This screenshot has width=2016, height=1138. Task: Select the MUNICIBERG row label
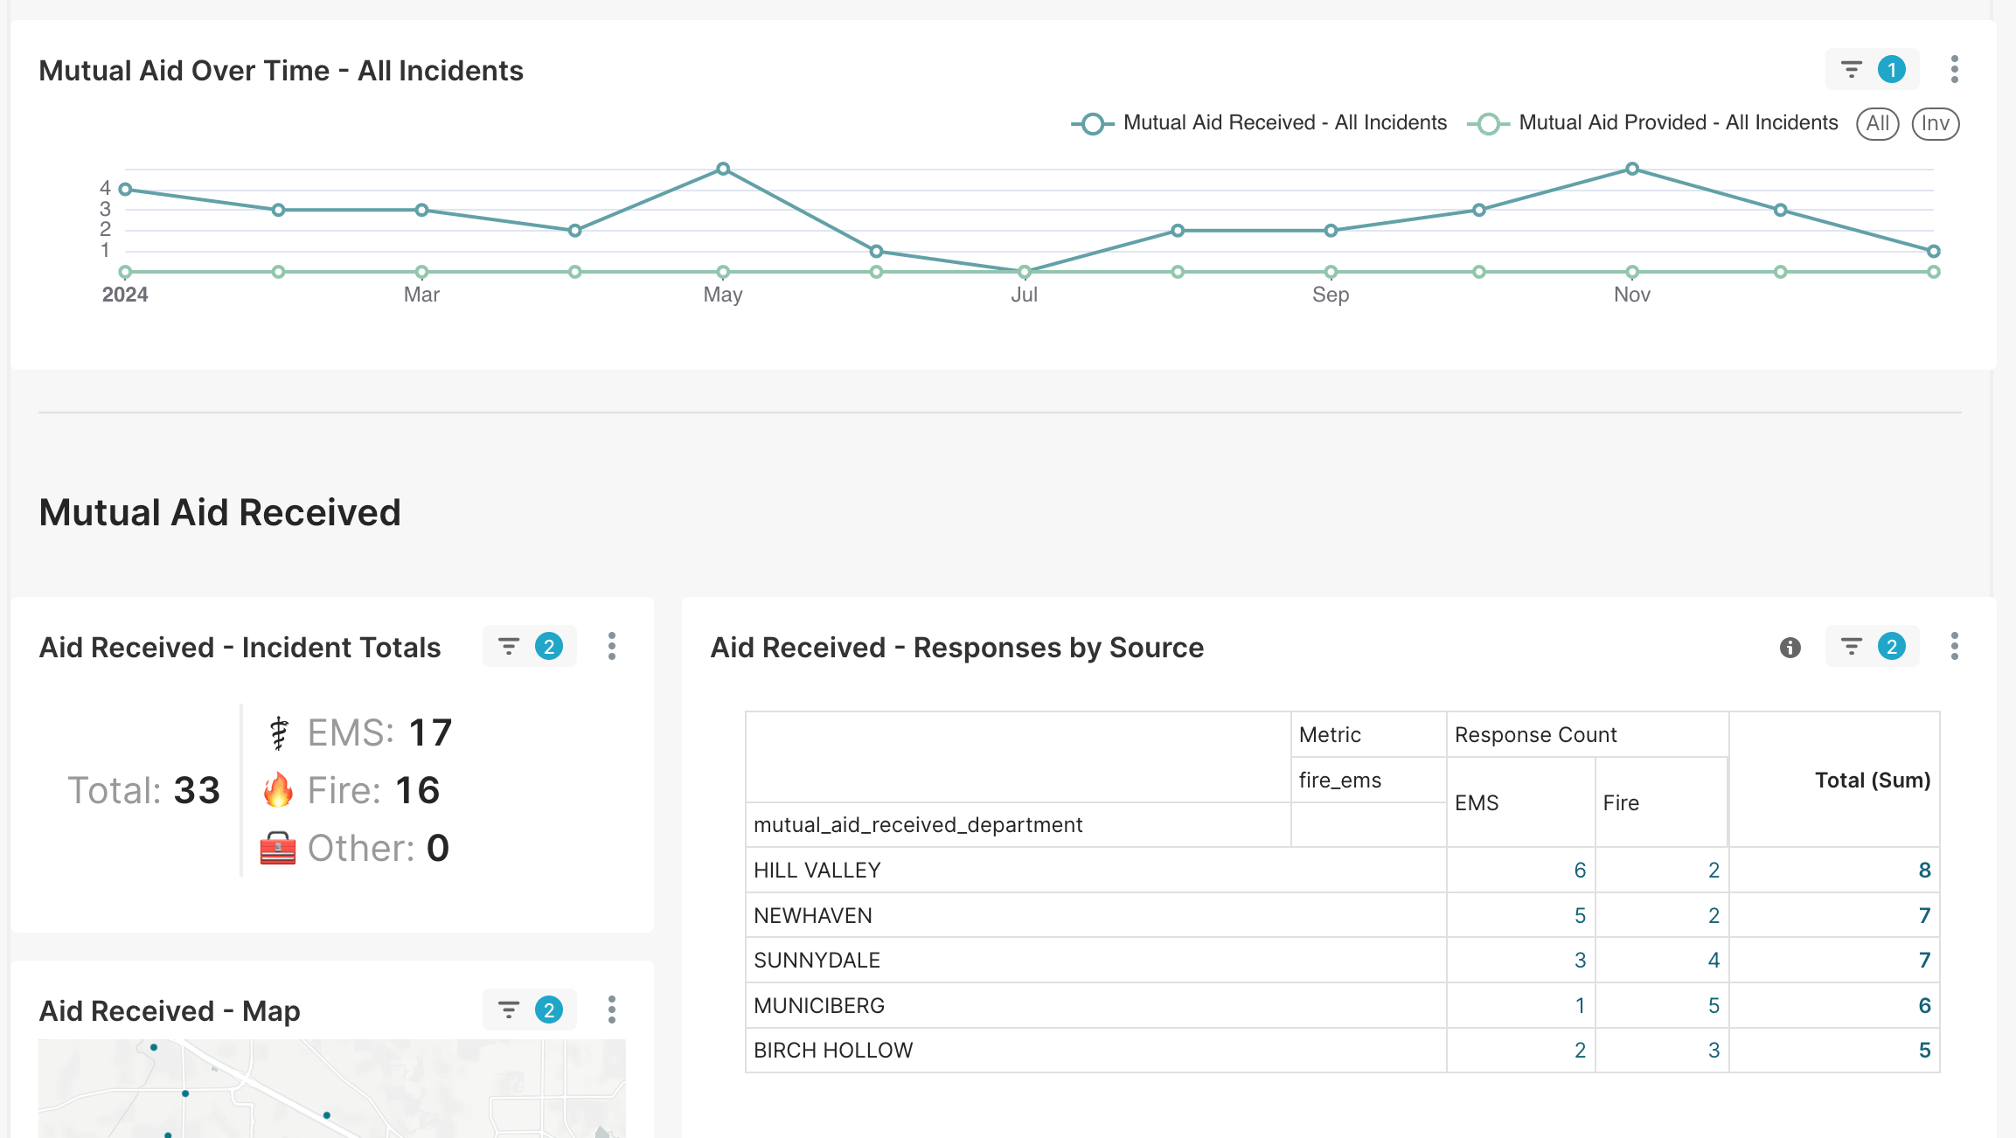pyautogui.click(x=819, y=1006)
